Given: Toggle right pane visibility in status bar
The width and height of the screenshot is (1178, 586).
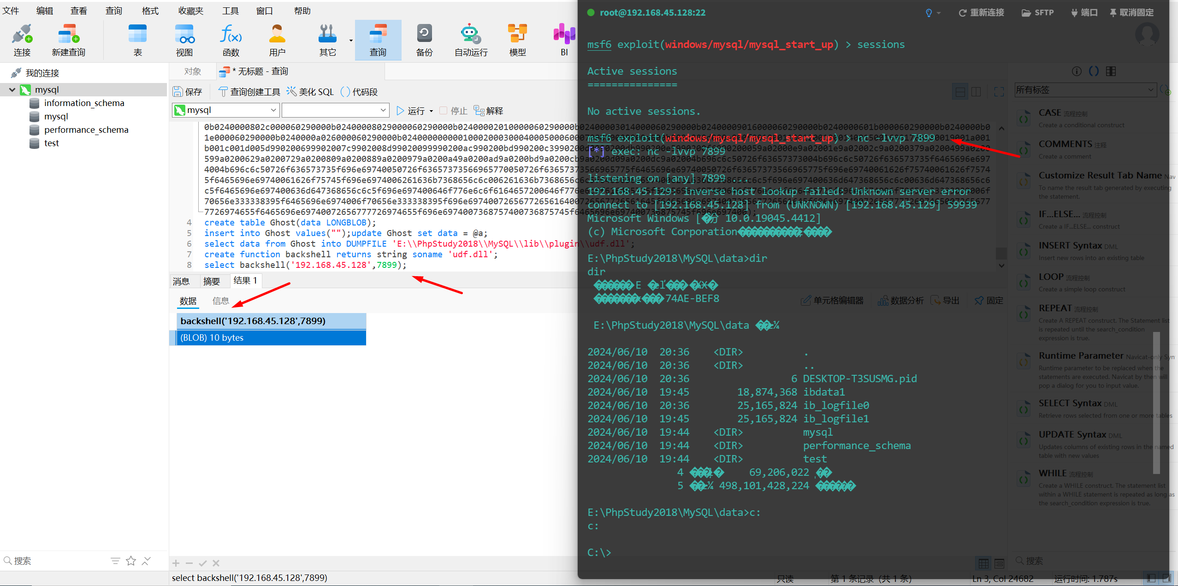Looking at the screenshot, I should [1166, 578].
